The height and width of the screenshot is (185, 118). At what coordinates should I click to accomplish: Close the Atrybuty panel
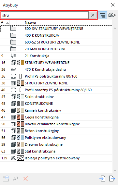[113, 5]
